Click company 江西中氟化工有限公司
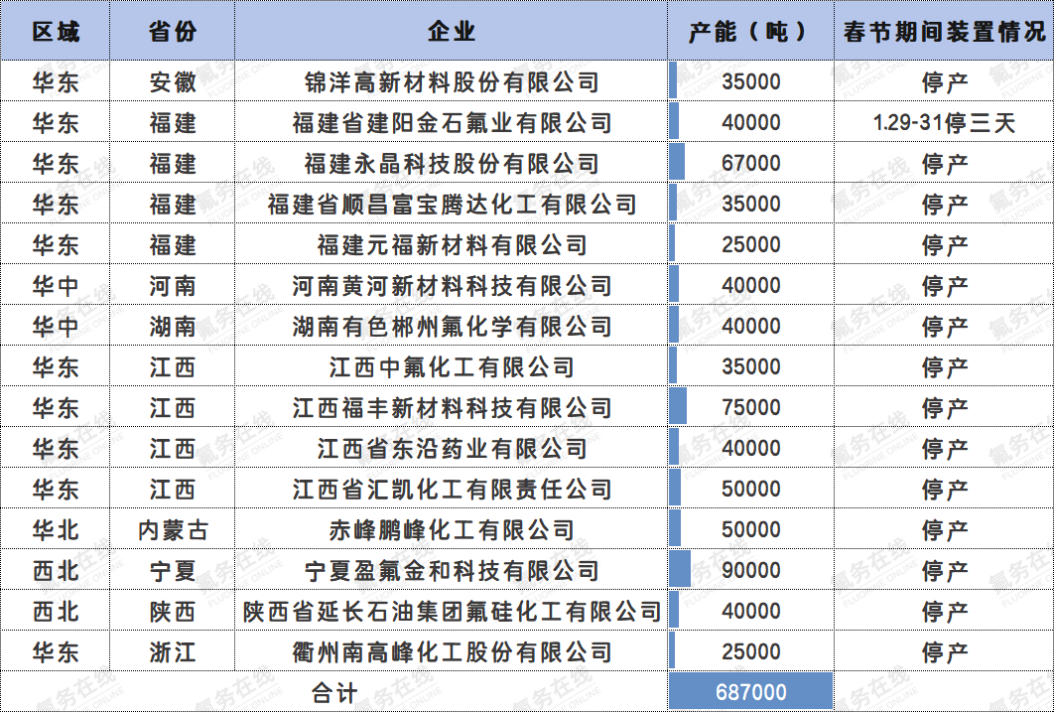 click(x=451, y=367)
